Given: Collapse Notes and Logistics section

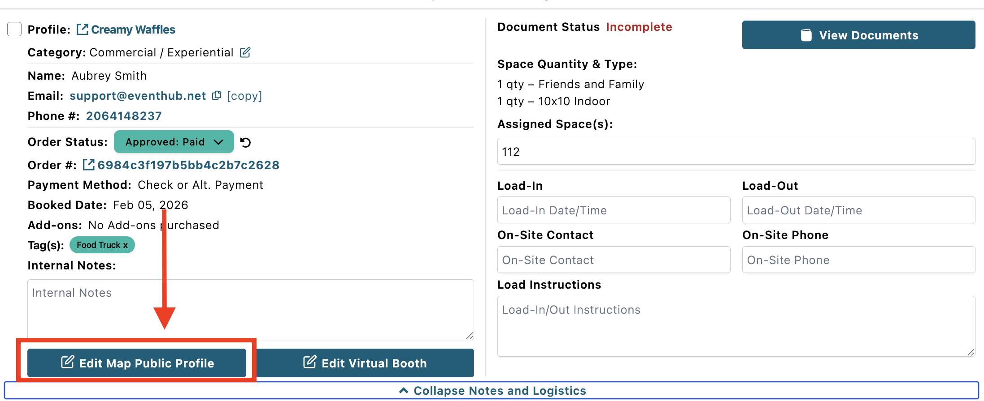Looking at the screenshot, I should tap(492, 391).
